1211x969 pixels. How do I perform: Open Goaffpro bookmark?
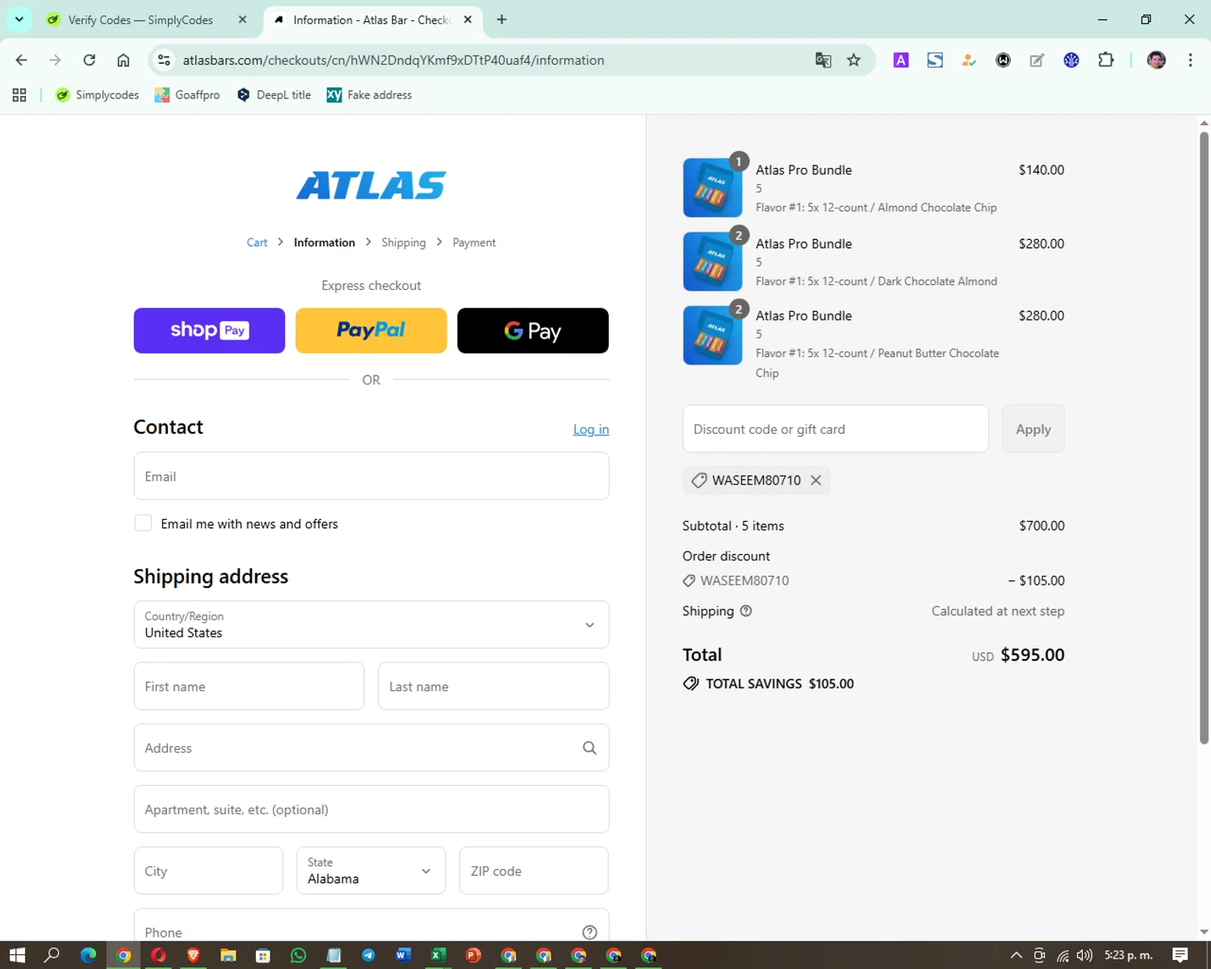pos(187,94)
